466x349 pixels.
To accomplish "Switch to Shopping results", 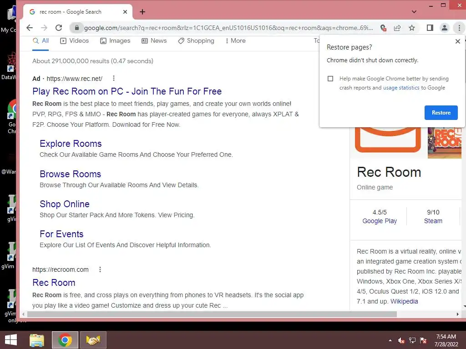I will [x=196, y=41].
